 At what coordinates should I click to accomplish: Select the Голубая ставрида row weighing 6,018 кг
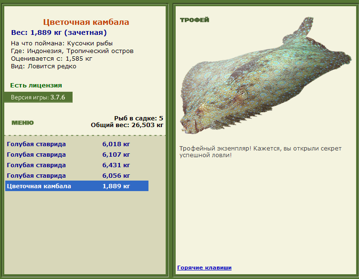(x=77, y=144)
